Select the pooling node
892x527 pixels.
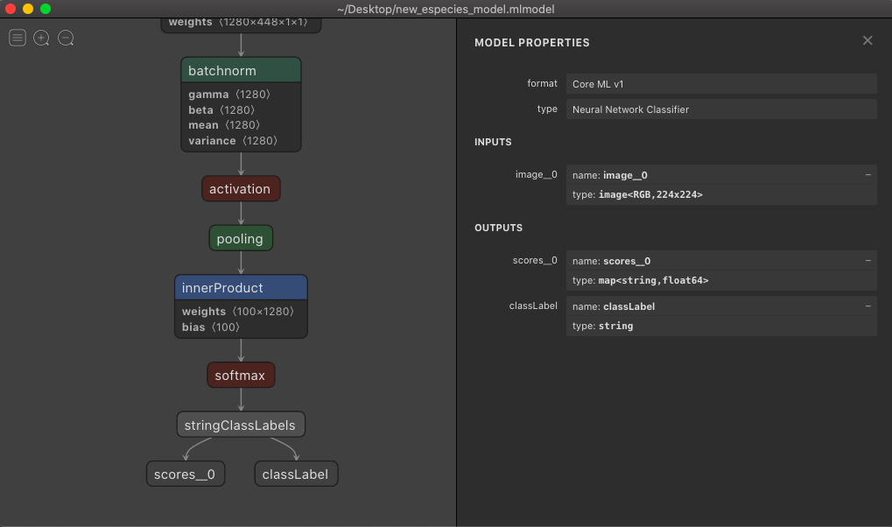[241, 237]
